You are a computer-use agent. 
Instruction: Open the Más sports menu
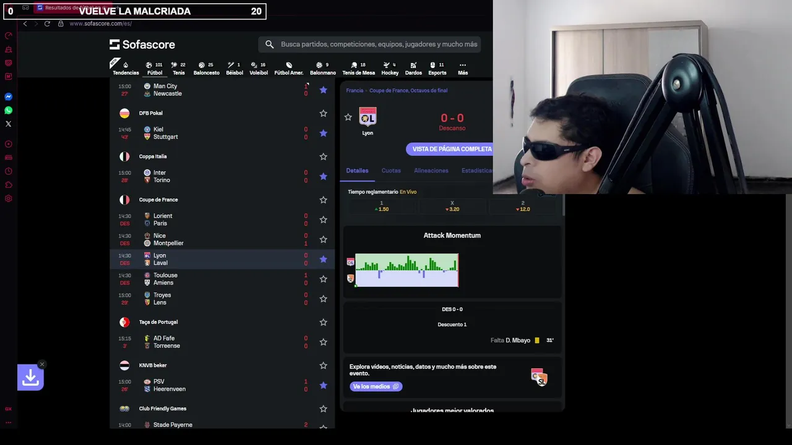(463, 69)
